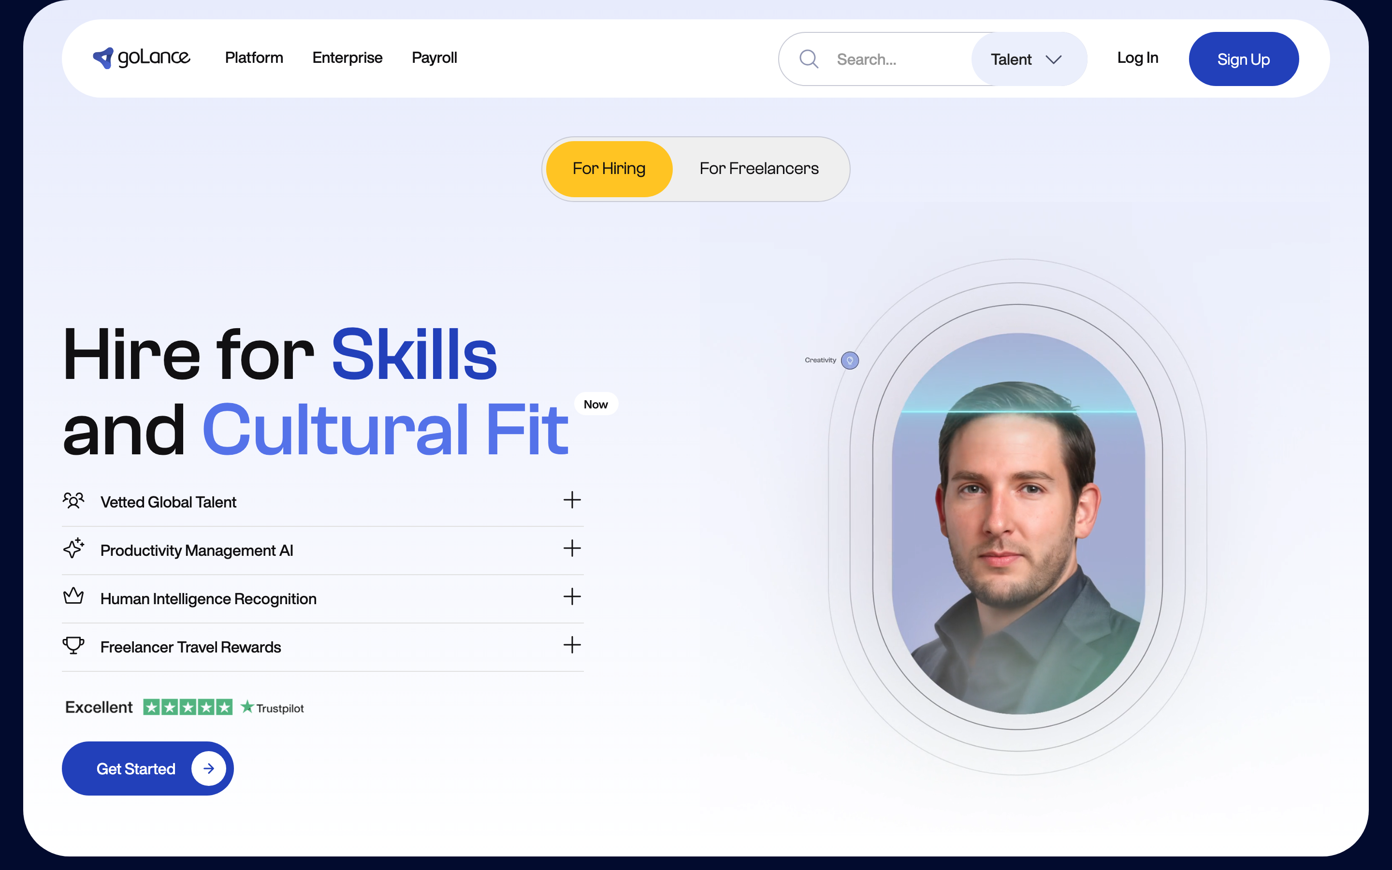Click the Creativity lightbulb badge icon
1392x870 pixels.
click(x=850, y=360)
